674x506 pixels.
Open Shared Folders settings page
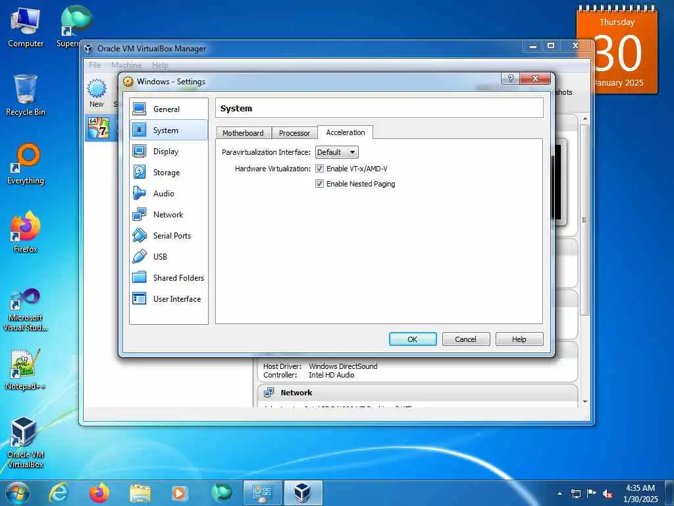pyautogui.click(x=168, y=277)
